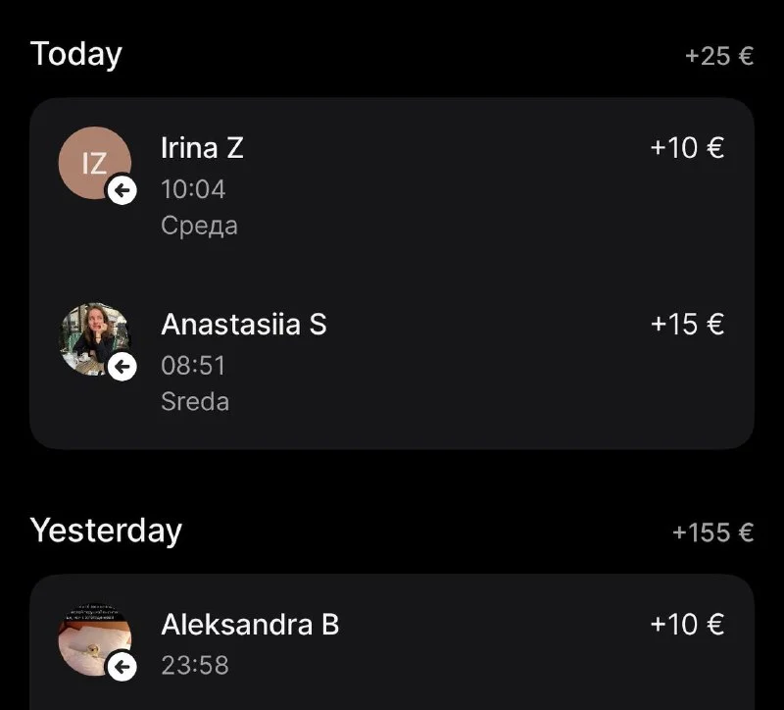Click the Today section header

click(76, 54)
